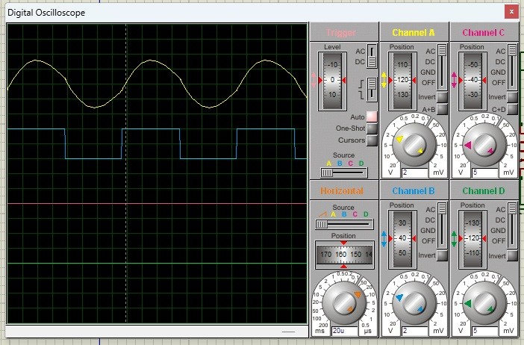Click the Channel A volts-per-division knob
This screenshot has width=524, height=345.
coord(414,145)
